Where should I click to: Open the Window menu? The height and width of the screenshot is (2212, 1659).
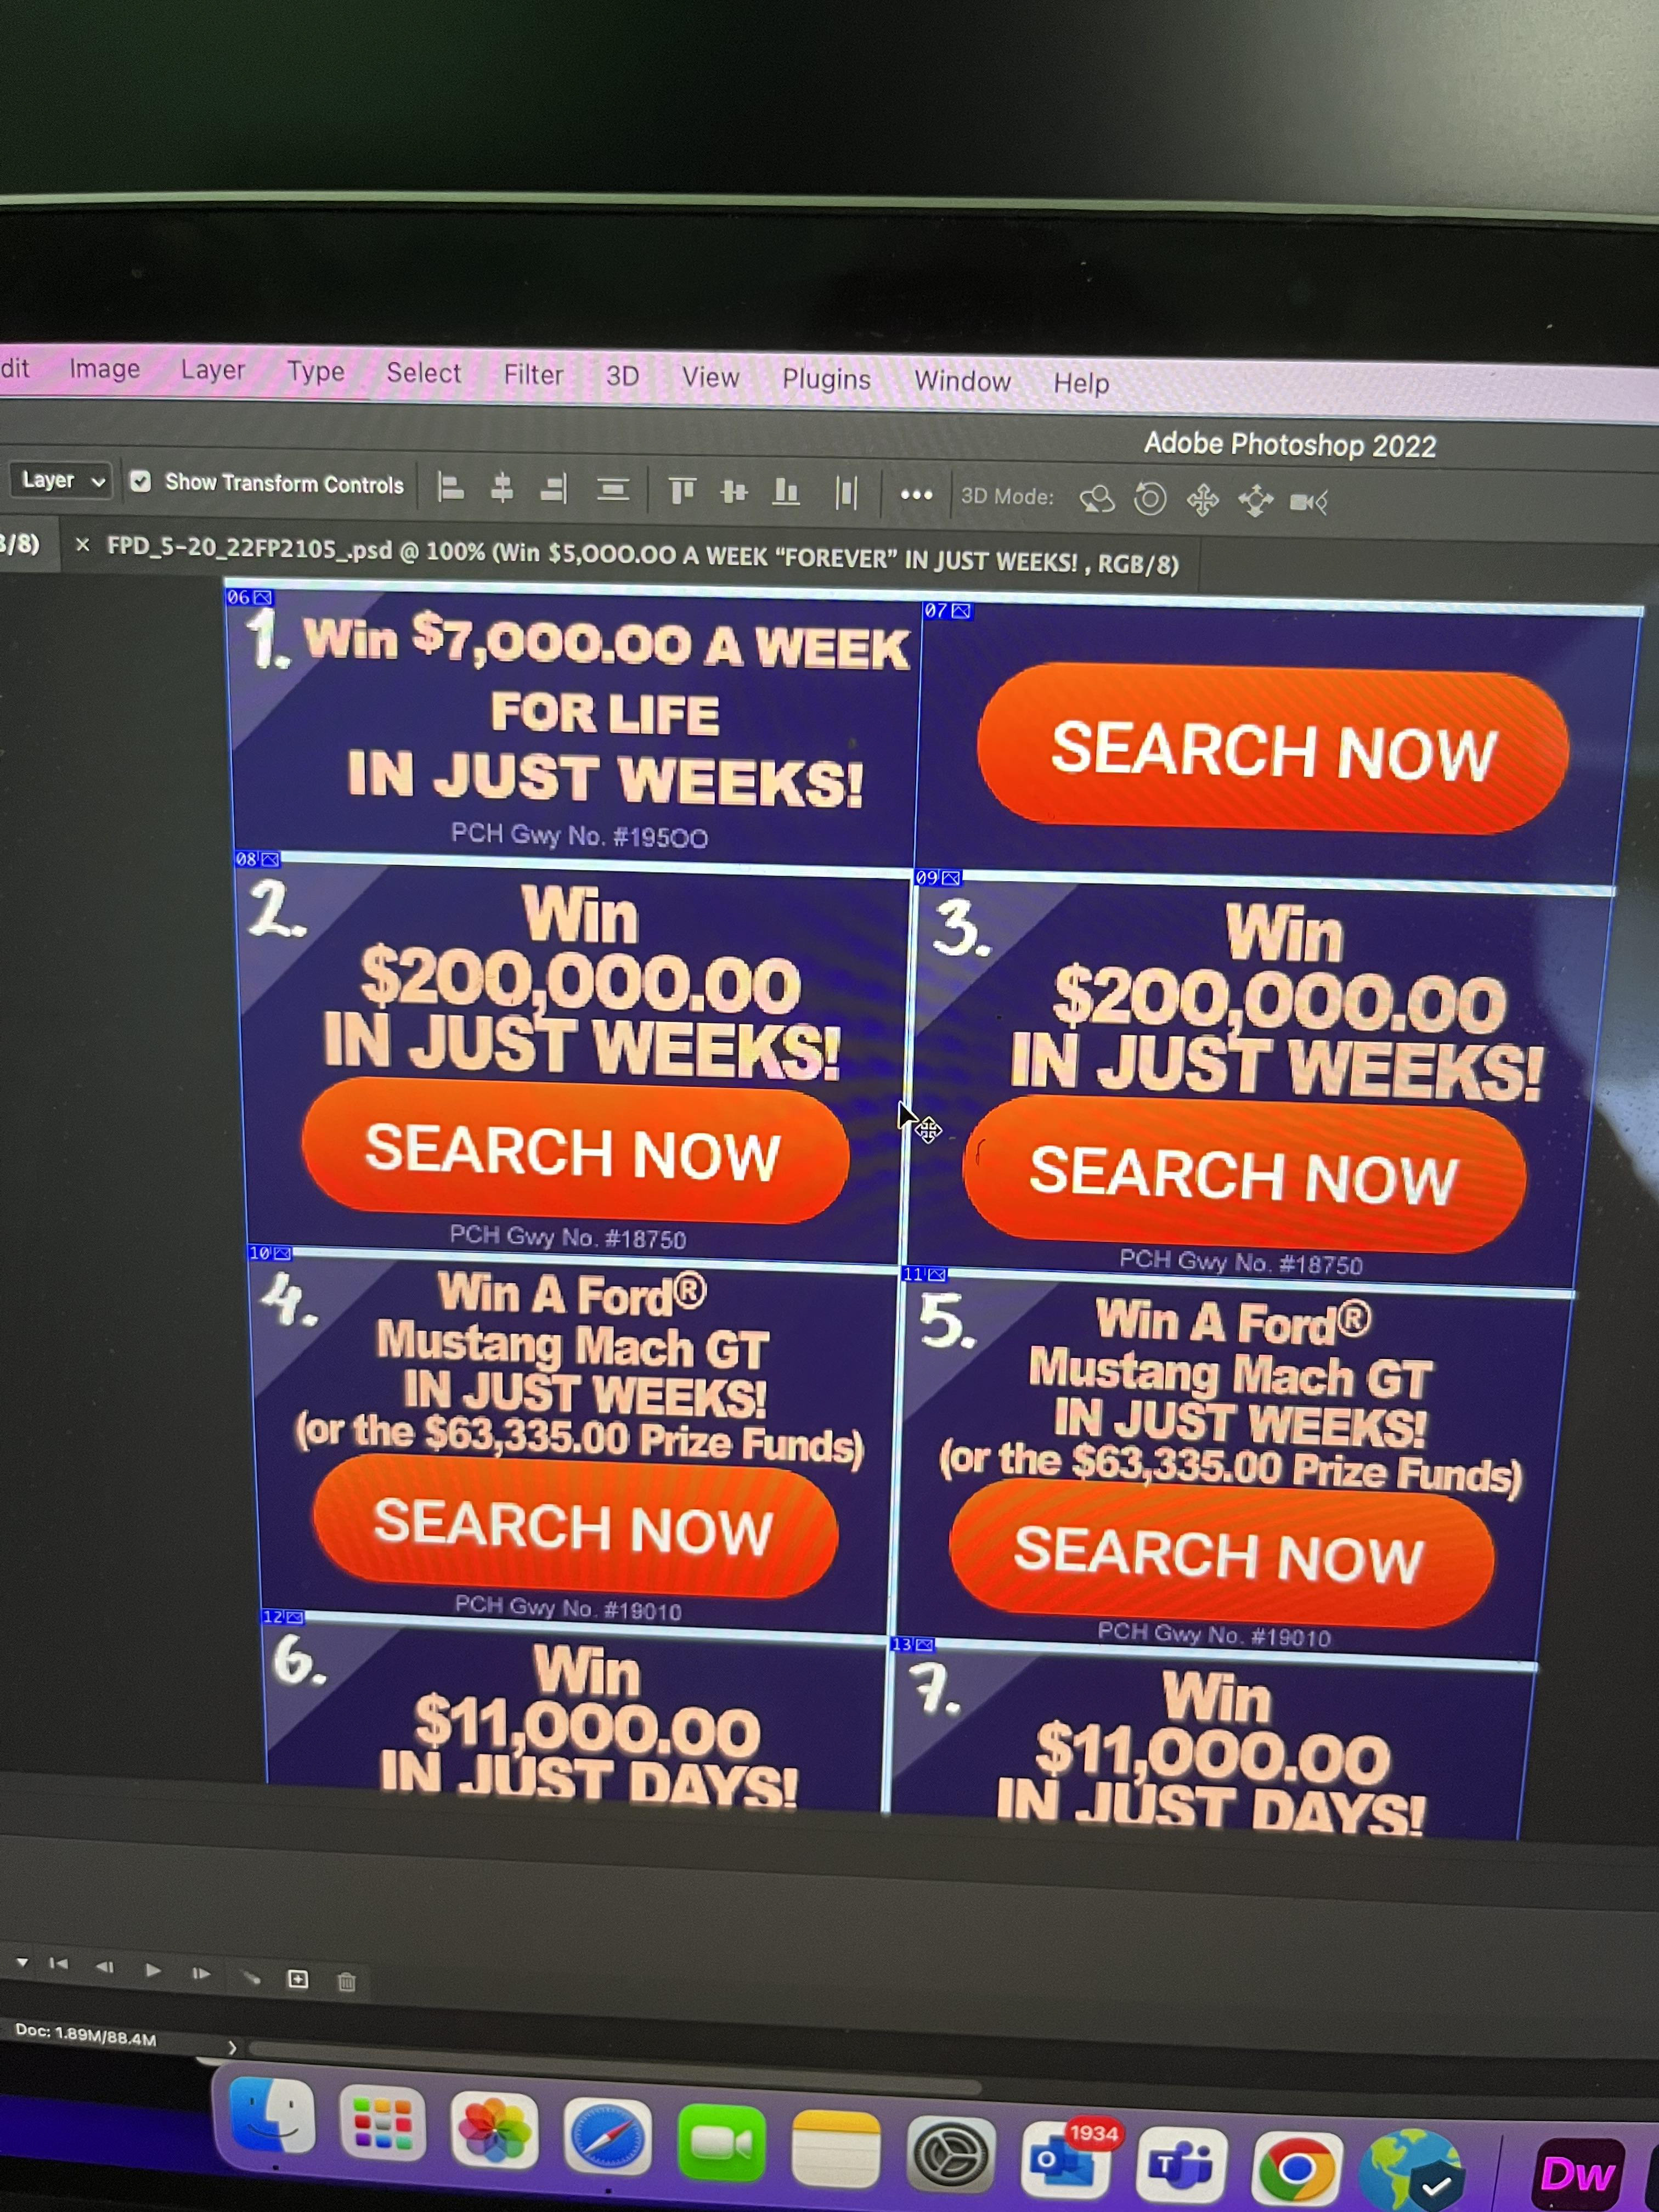963,381
